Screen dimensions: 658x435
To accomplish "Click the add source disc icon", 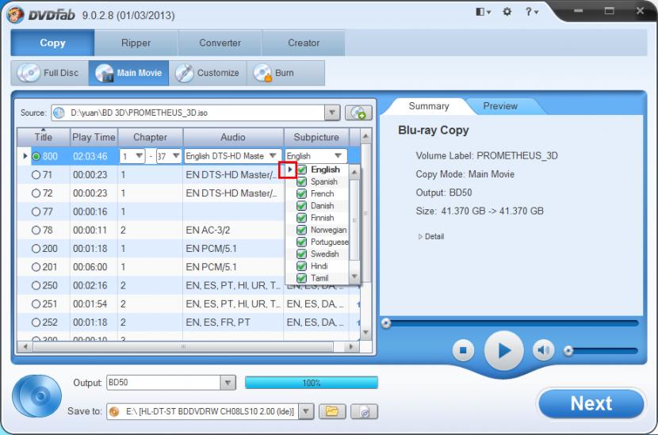I will (x=358, y=113).
